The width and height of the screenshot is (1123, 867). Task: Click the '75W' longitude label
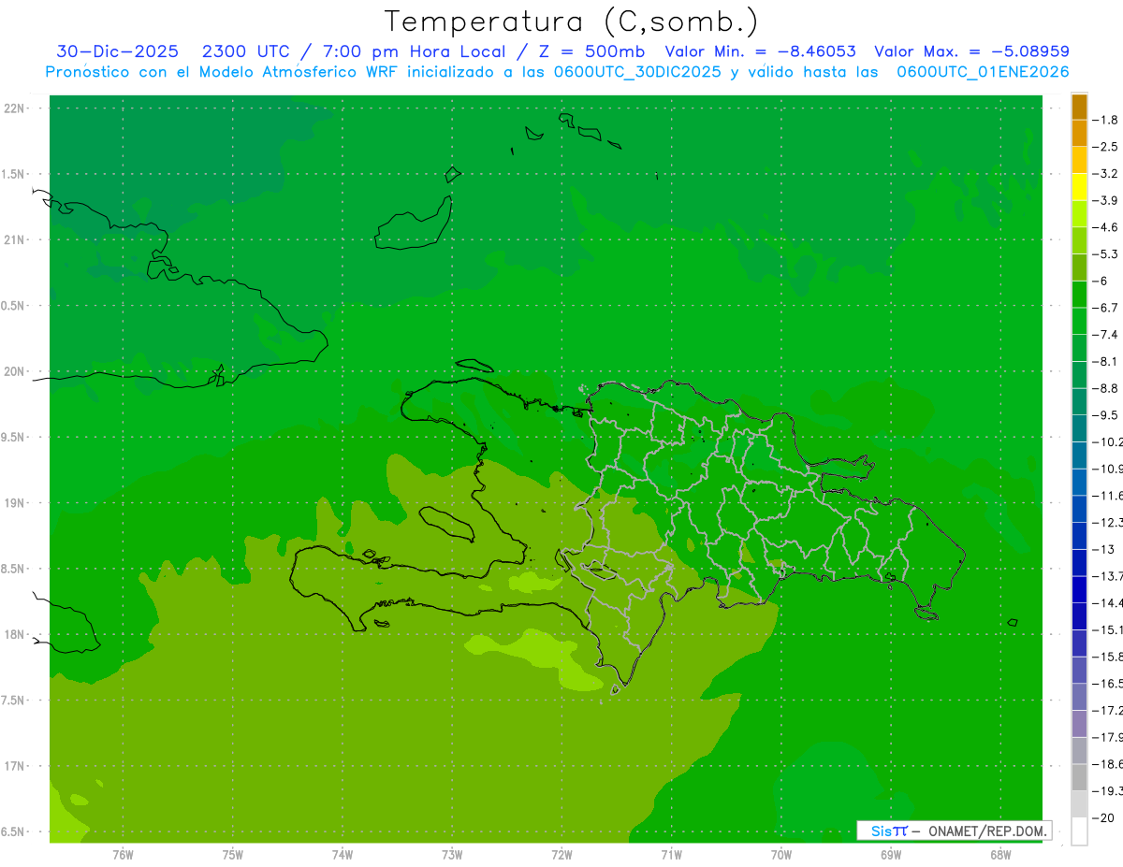pyautogui.click(x=233, y=854)
